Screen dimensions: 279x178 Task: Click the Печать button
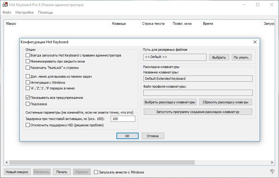click(62, 172)
